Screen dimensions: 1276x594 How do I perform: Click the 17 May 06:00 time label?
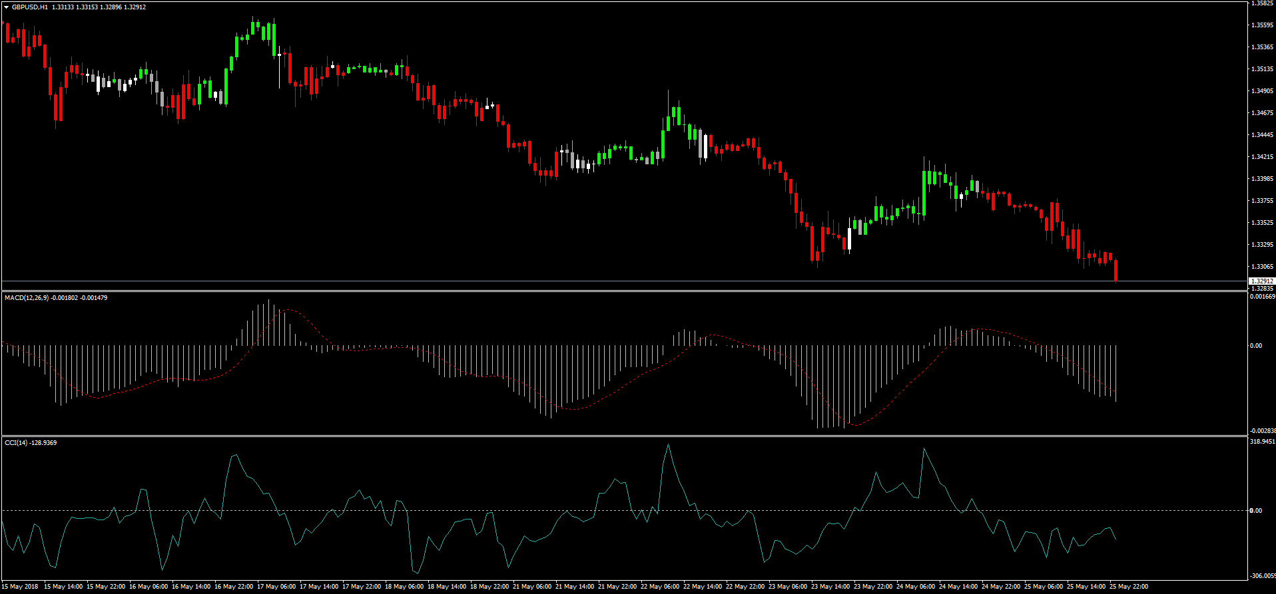tap(276, 587)
